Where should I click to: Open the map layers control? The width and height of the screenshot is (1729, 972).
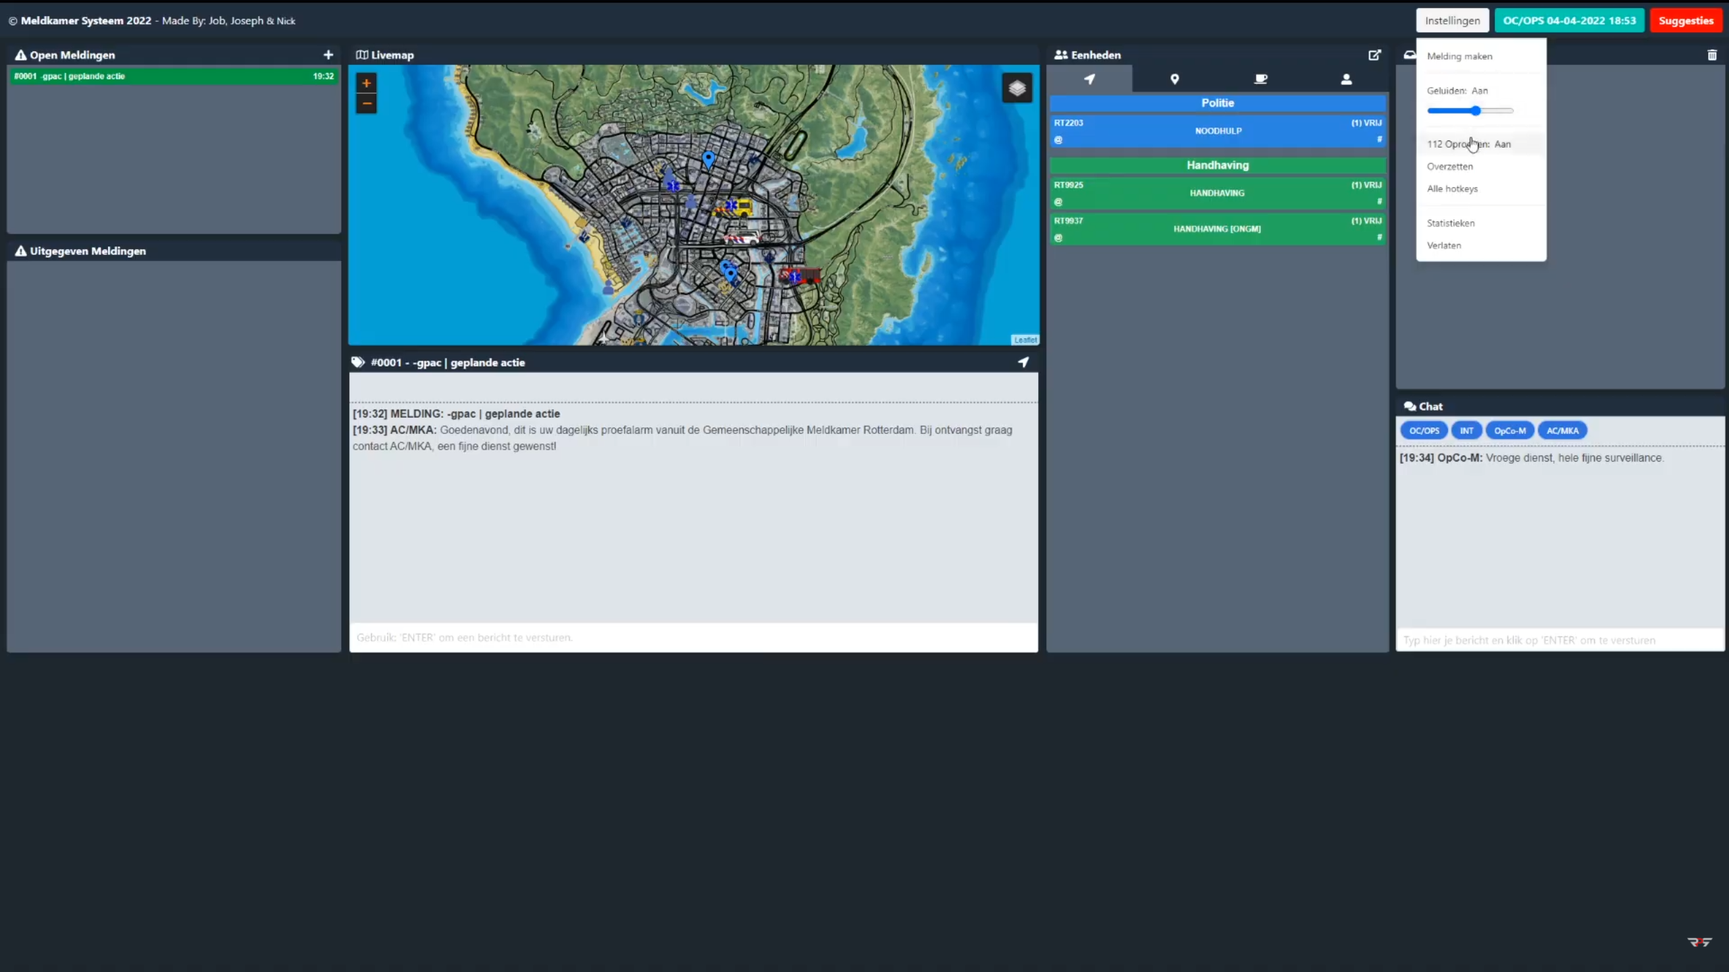click(1017, 88)
